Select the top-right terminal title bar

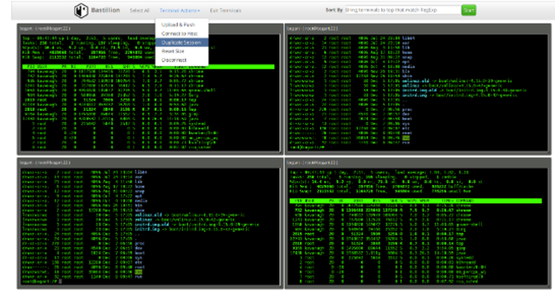click(418, 28)
